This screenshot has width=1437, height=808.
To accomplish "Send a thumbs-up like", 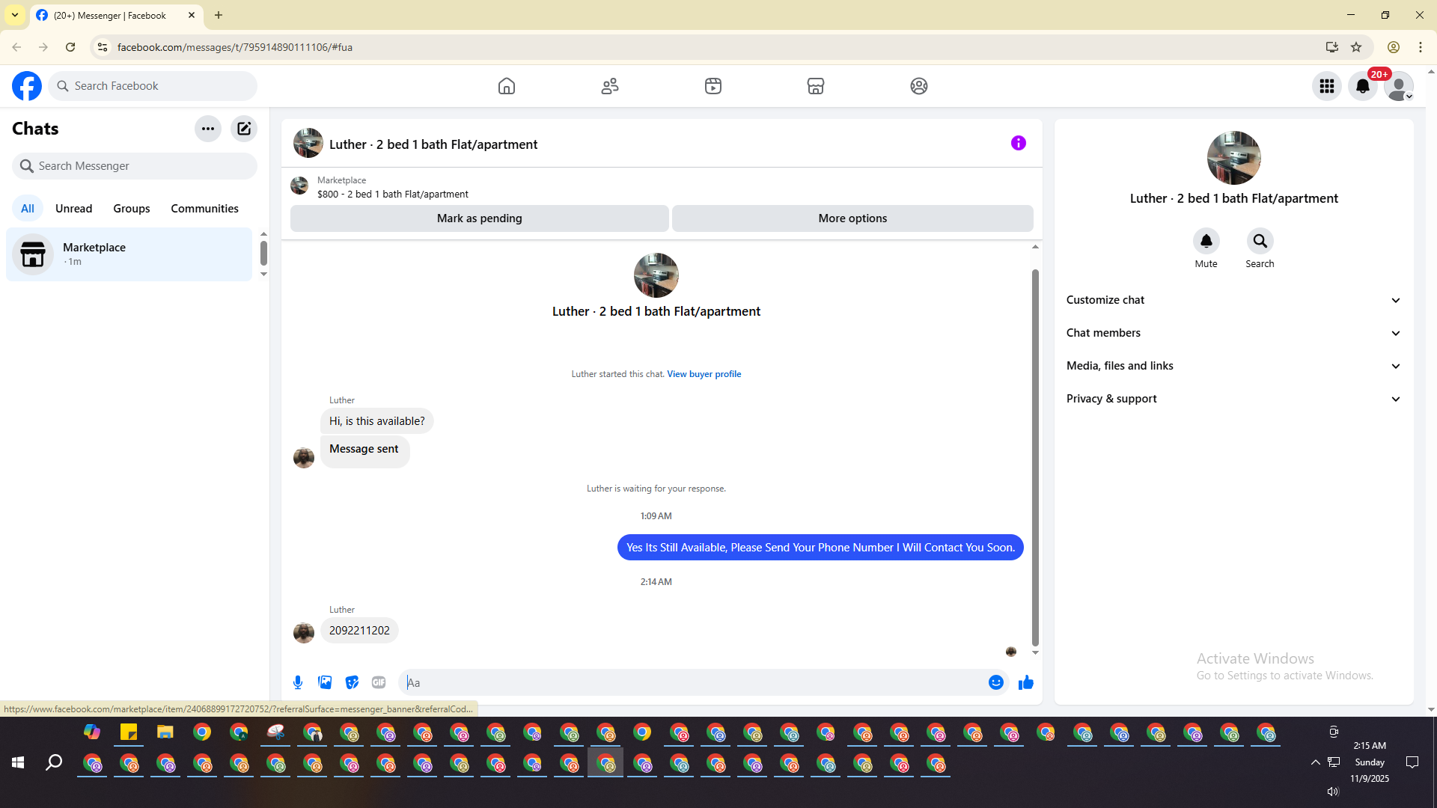I will click(1025, 682).
